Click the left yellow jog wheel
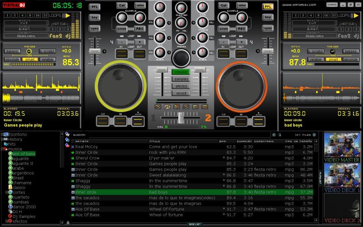The image size is (363, 227). point(120,86)
